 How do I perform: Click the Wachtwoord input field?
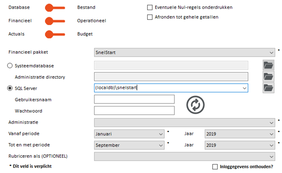coord(134,110)
